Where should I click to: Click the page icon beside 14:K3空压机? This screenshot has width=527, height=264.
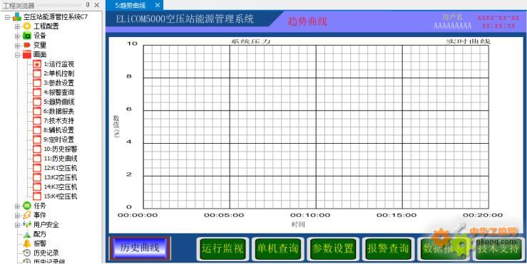pyautogui.click(x=37, y=186)
